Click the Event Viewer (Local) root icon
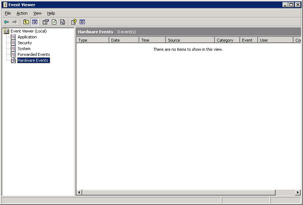This screenshot has height=205, width=303. click(x=6, y=31)
